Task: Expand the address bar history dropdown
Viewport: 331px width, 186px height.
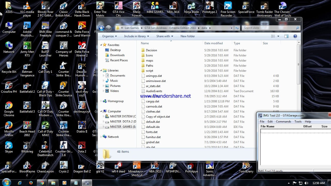Action: pyautogui.click(x=231, y=28)
